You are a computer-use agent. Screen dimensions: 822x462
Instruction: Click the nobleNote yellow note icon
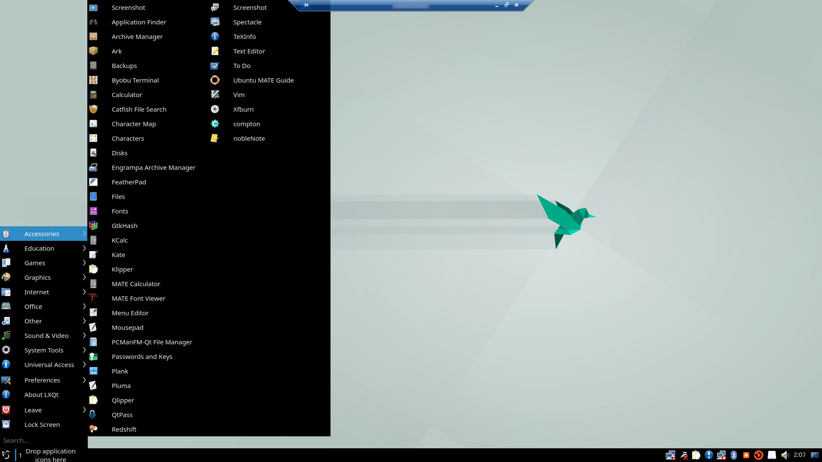(215, 139)
